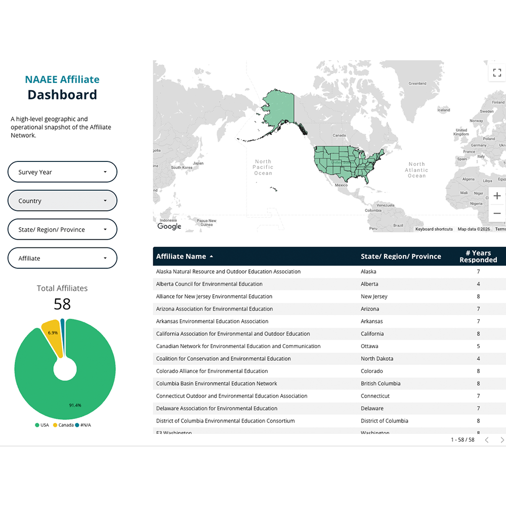Select Columbia Basin Environmental Education Network
506x506 pixels.
(217, 384)
